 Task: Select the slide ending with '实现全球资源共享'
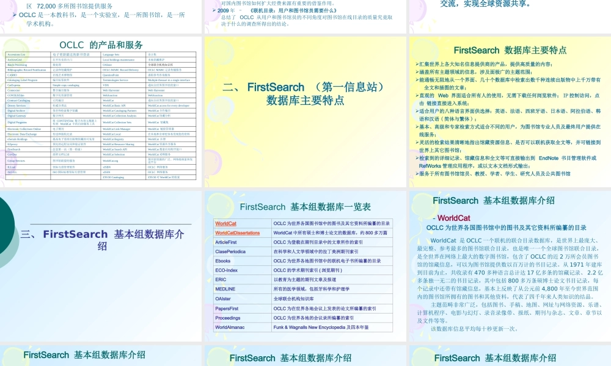pyautogui.click(x=510, y=16)
